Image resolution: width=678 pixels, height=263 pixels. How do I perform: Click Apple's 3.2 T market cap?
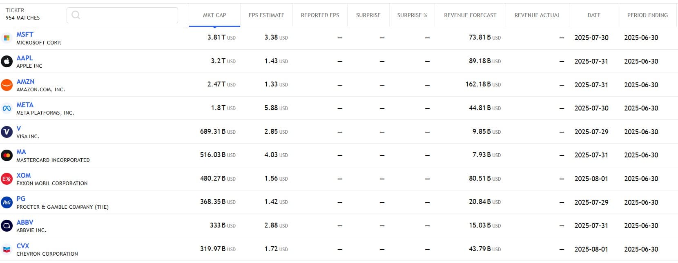coord(223,61)
